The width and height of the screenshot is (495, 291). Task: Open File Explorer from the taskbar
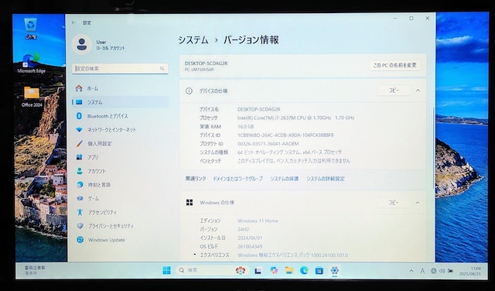288,270
